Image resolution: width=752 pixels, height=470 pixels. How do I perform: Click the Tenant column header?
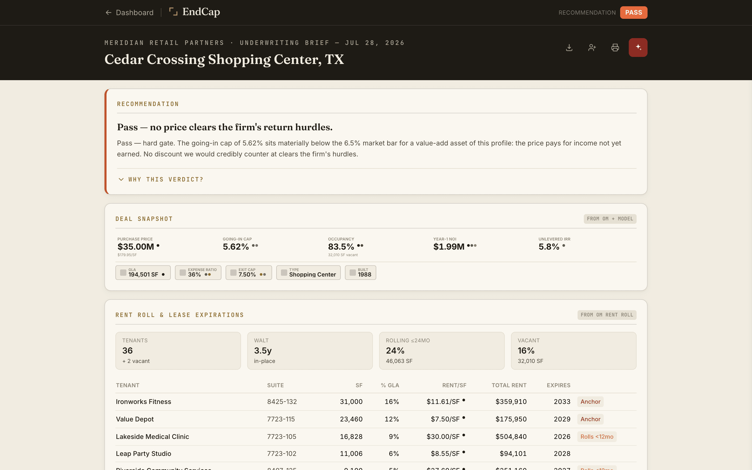coord(128,385)
